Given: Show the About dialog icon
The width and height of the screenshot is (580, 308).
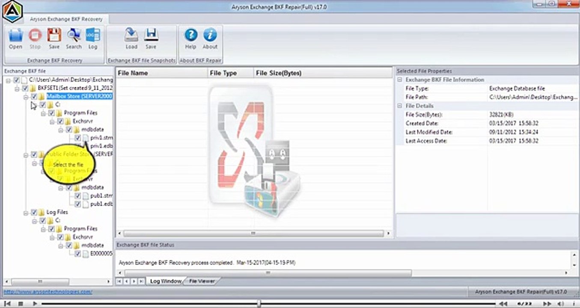Looking at the screenshot, I should (210, 36).
